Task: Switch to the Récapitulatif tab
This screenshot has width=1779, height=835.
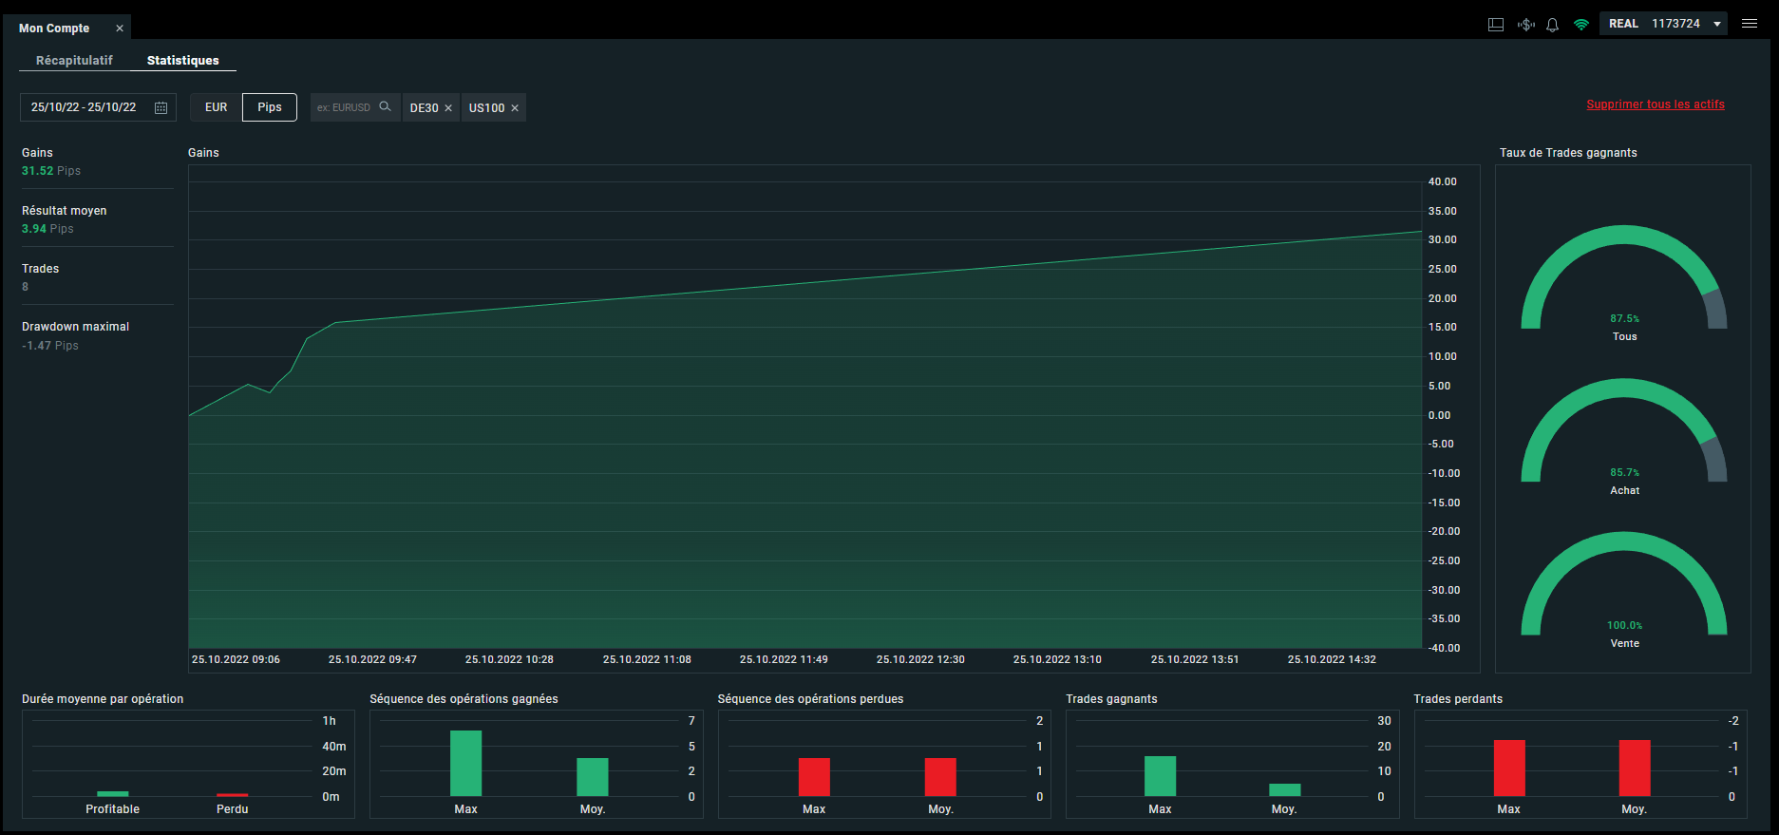Action: (x=74, y=60)
